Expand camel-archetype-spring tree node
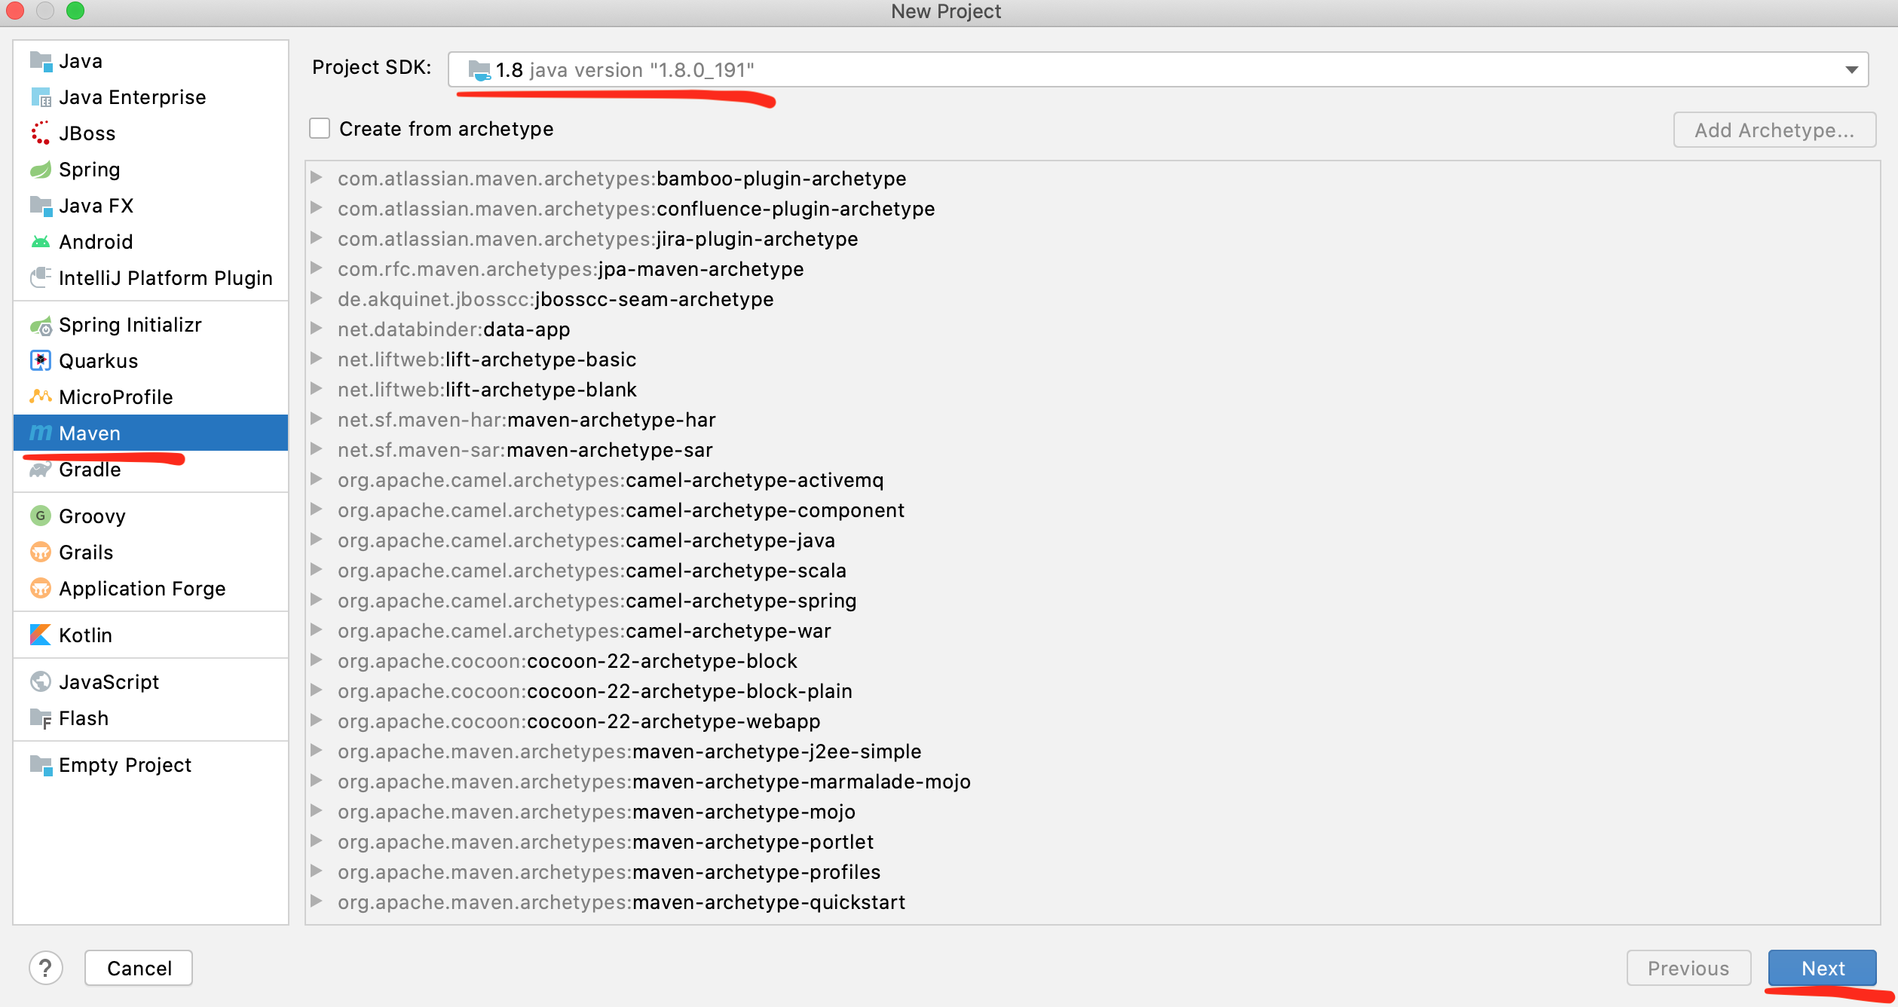 tap(317, 600)
